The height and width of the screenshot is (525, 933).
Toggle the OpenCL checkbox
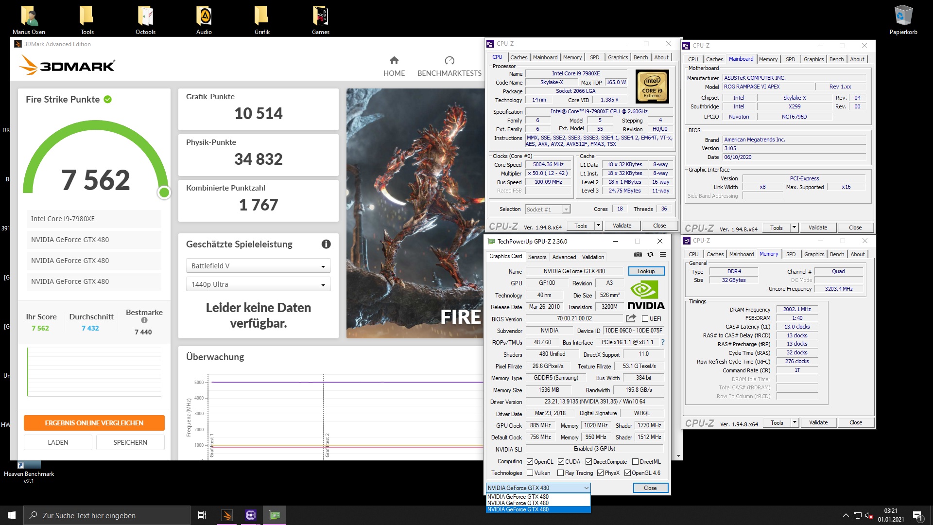pos(530,462)
